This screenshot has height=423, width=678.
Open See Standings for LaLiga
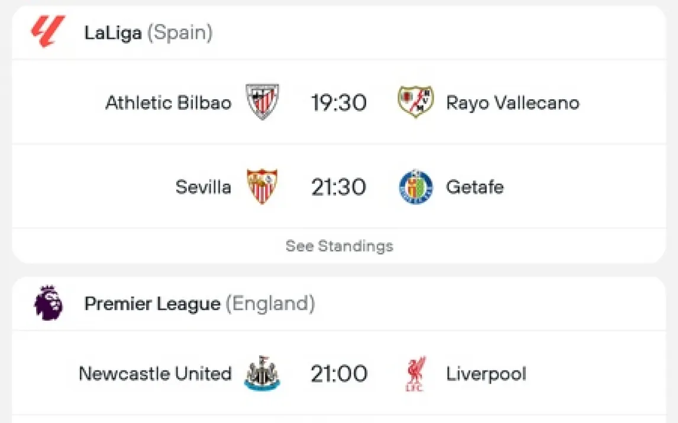[x=339, y=246]
